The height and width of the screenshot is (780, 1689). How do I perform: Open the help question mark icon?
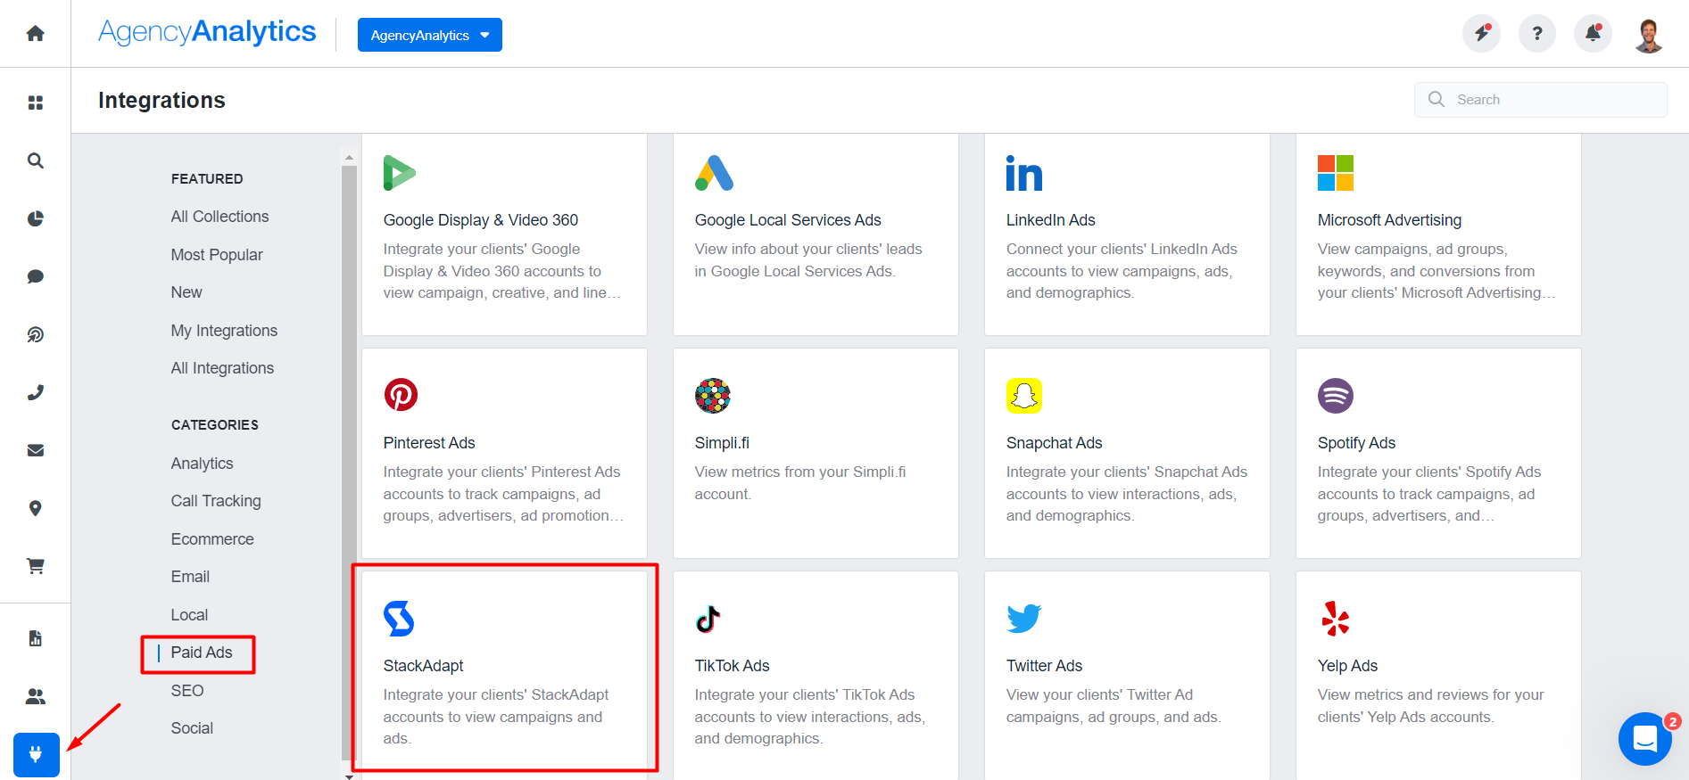[x=1537, y=34]
